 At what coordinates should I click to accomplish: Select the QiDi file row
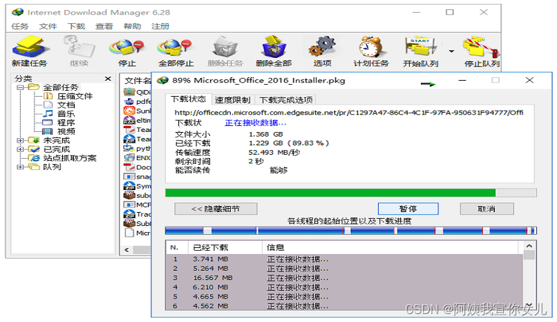pos(137,92)
